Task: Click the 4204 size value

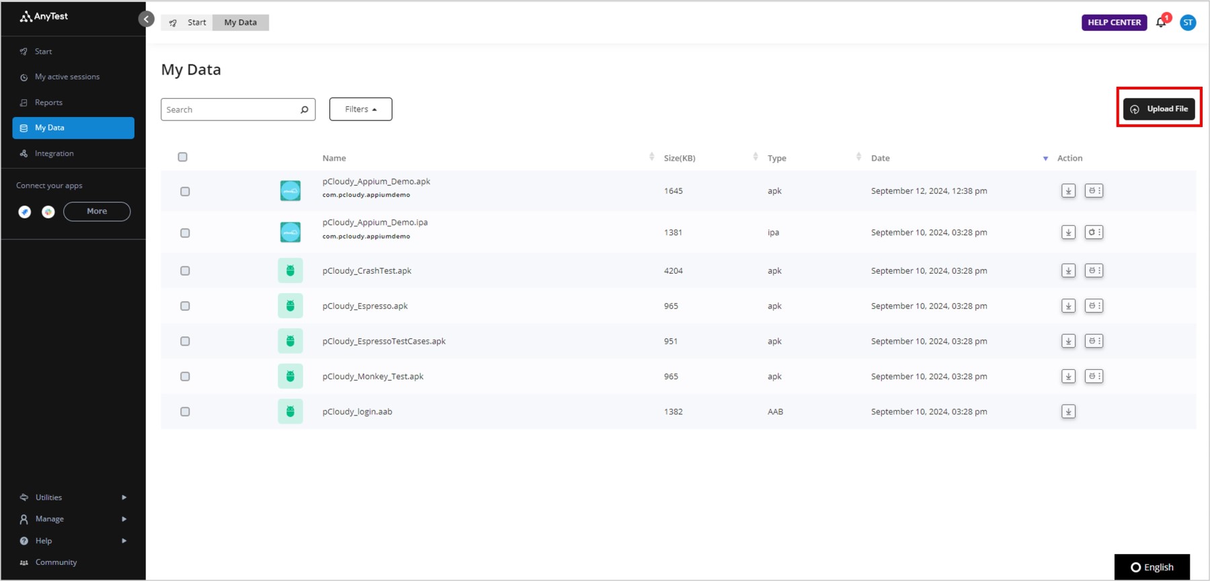Action: pos(673,271)
